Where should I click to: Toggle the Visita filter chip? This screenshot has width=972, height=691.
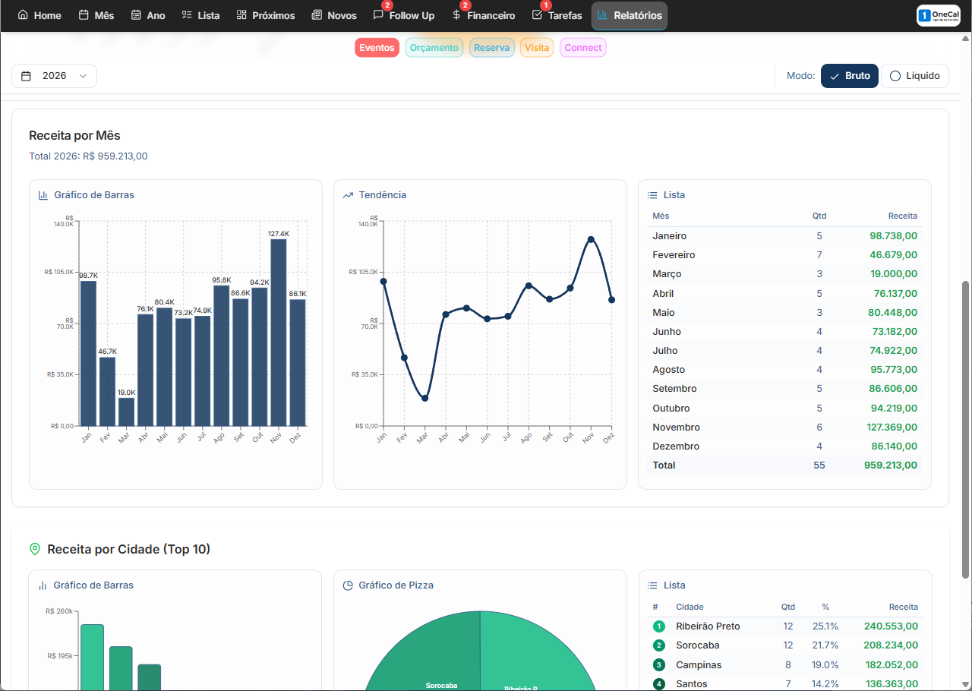(x=537, y=48)
